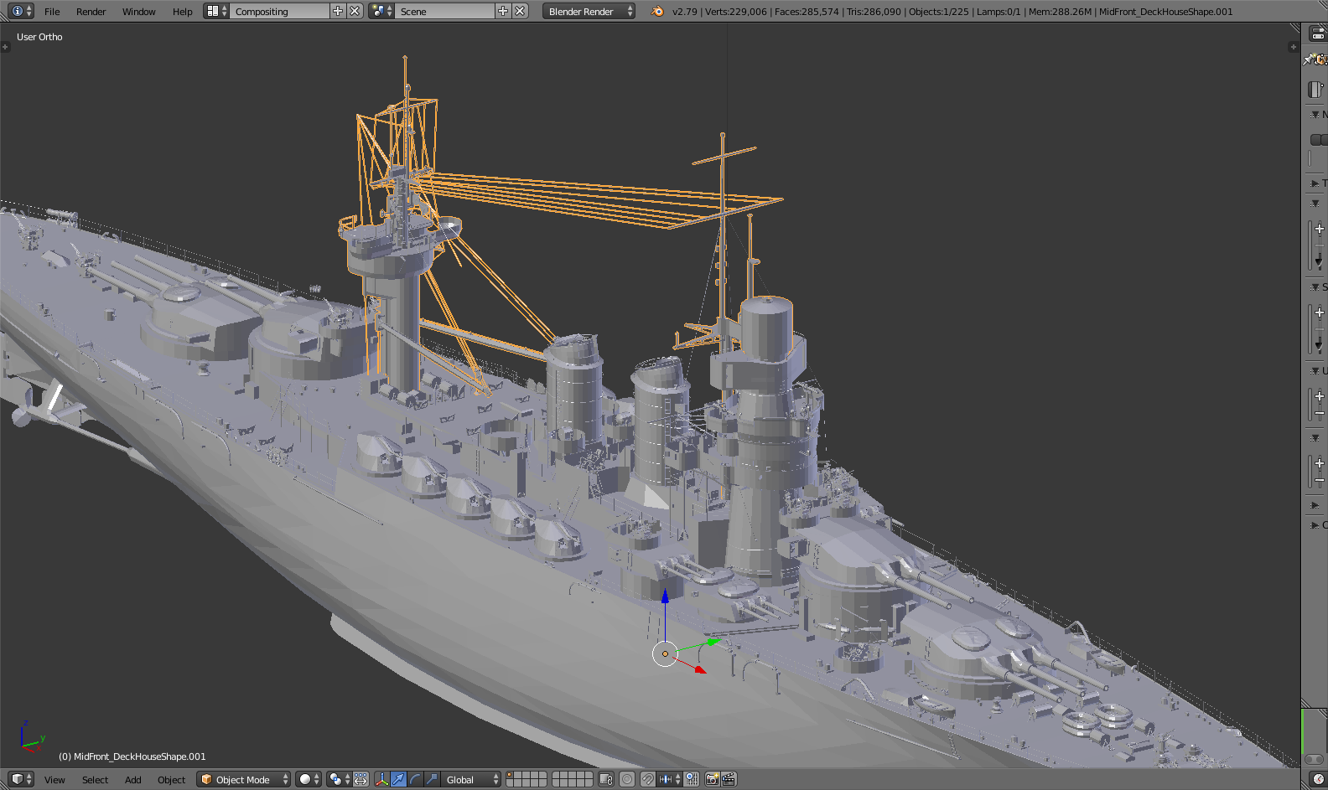
Task: Click the blue Z-axis manipulator arrow
Action: pos(665,596)
